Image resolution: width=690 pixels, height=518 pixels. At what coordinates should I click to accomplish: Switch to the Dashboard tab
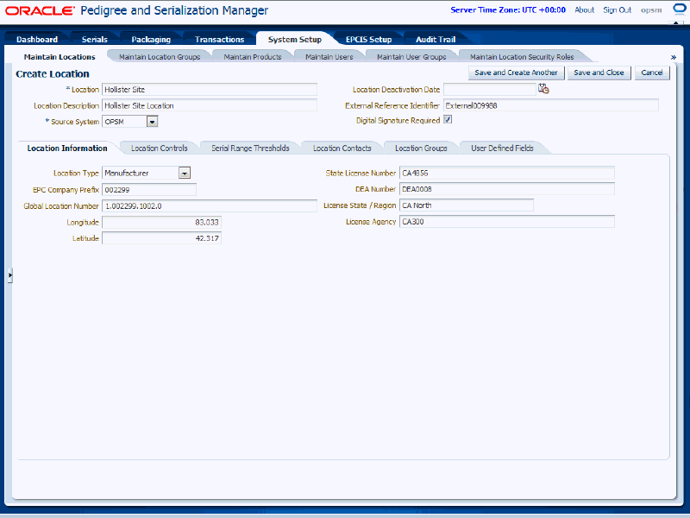[x=37, y=39]
